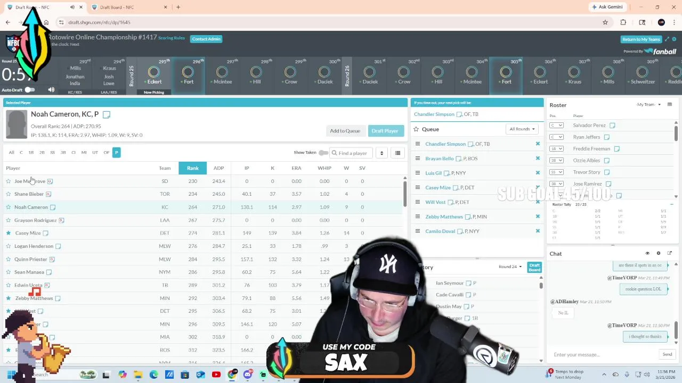The width and height of the screenshot is (682, 383).
Task: Grab the reorder handle for Brayan Bello
Action: click(418, 159)
